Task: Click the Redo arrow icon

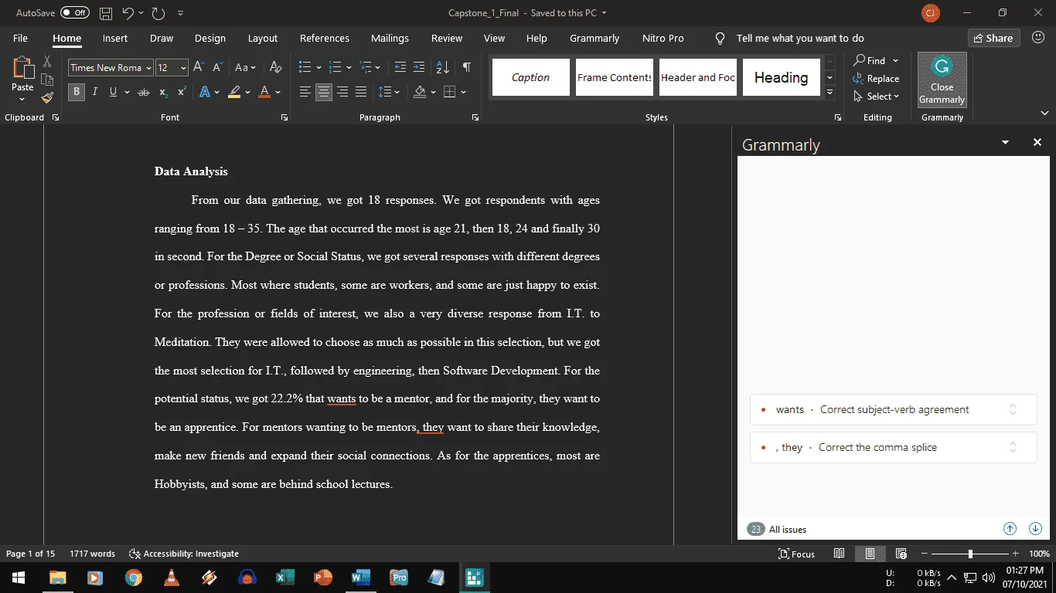Action: [158, 13]
